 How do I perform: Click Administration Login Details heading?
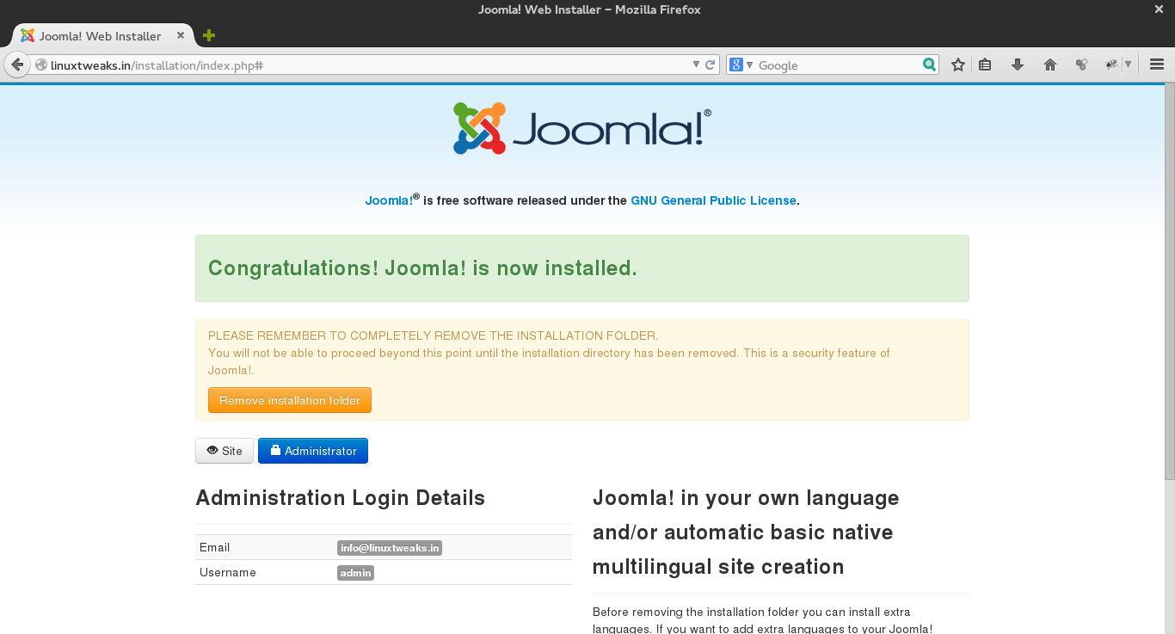[x=341, y=498]
